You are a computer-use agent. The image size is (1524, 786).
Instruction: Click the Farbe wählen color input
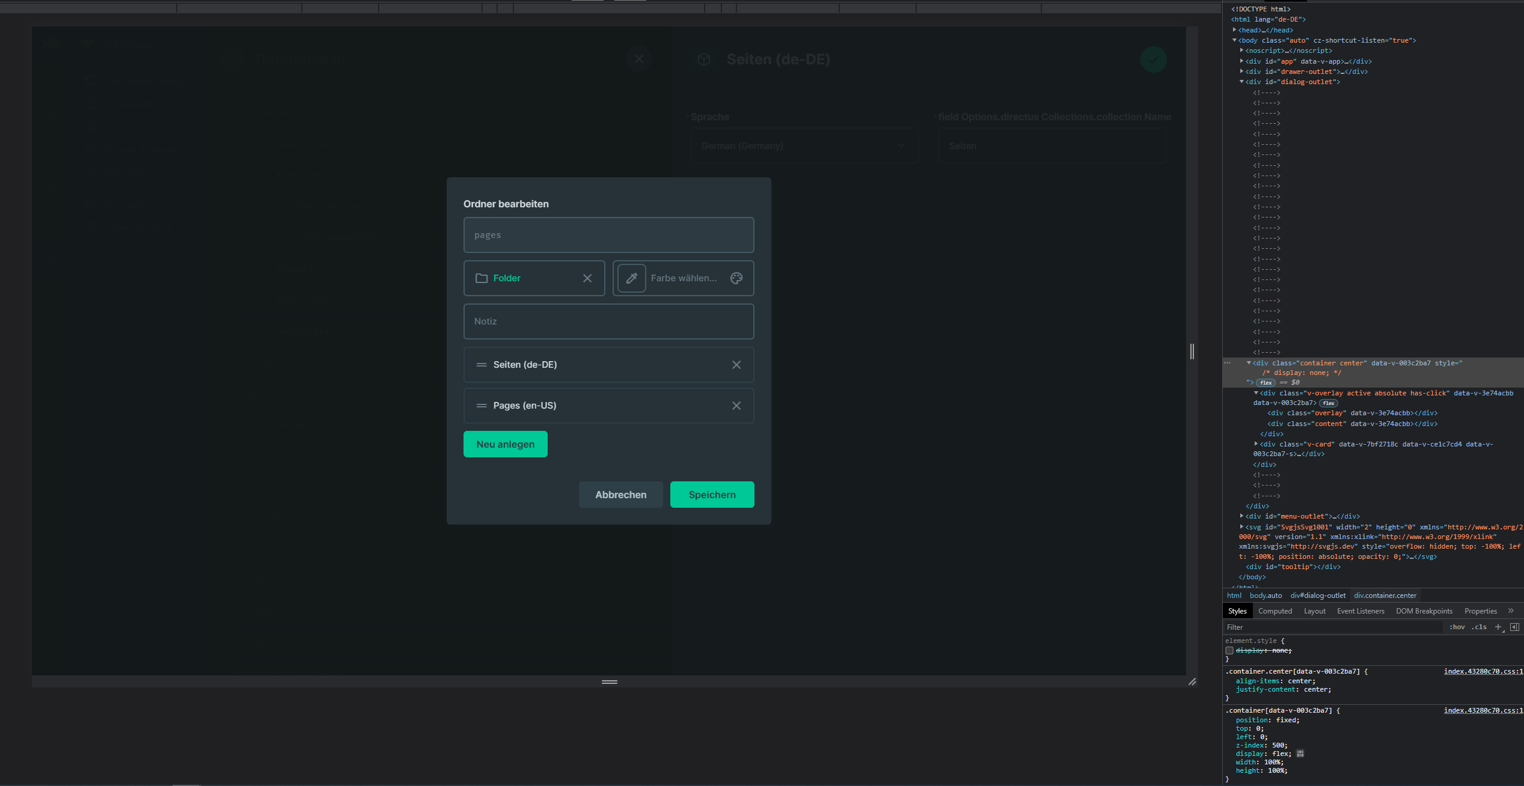coord(684,278)
